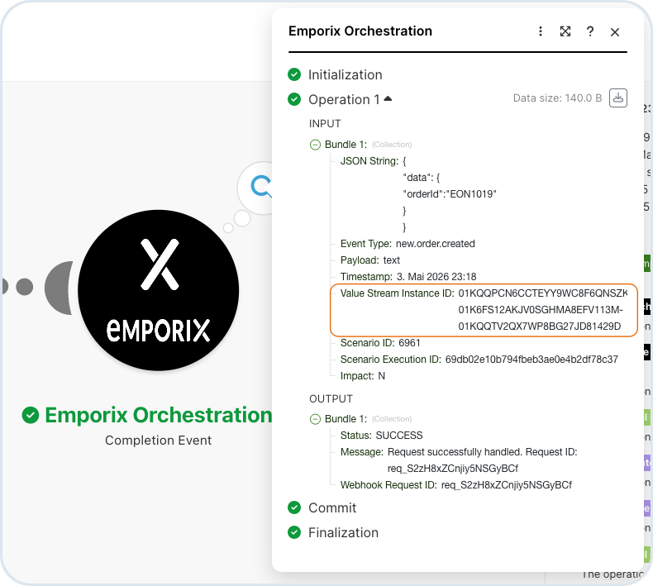Viewport: 653px width, 586px height.
Task: Close the Emporix Orchestration panel
Action: coord(615,31)
